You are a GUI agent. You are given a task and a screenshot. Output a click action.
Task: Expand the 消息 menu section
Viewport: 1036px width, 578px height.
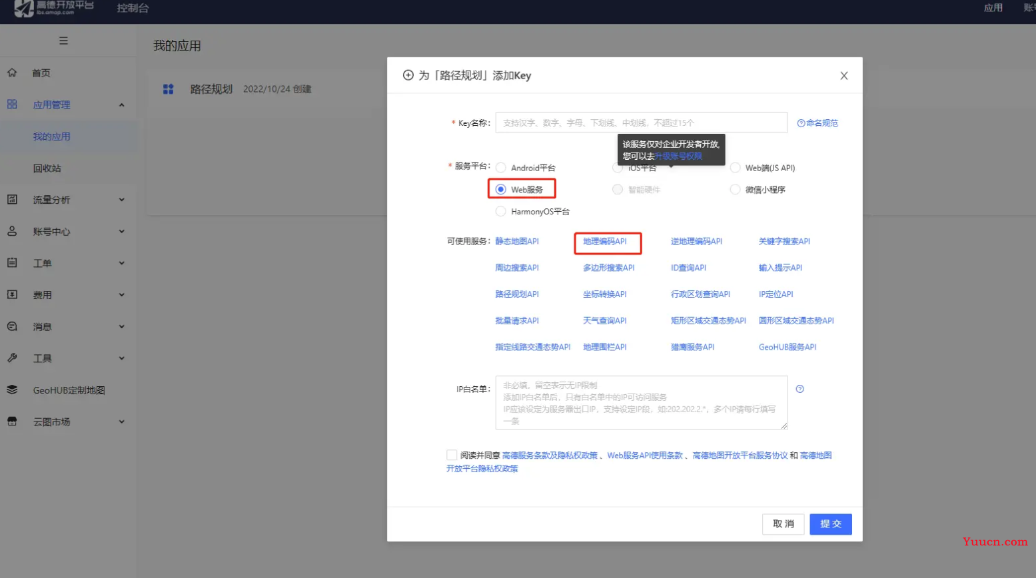pos(122,326)
